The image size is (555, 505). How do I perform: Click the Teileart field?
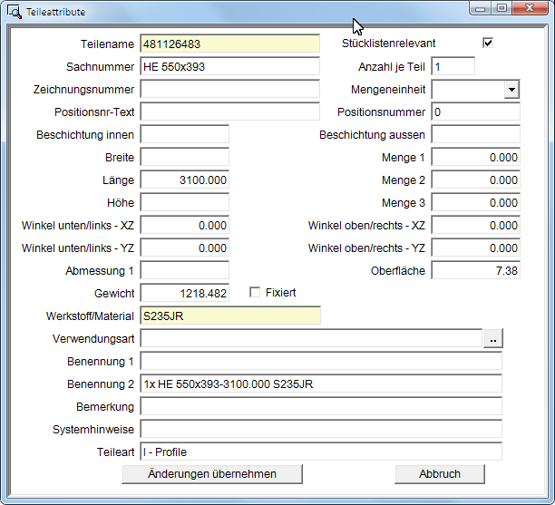[x=320, y=452]
